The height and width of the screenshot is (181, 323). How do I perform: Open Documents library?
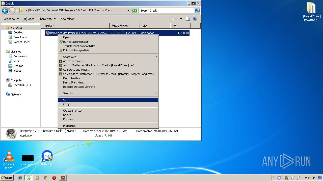tap(20, 56)
